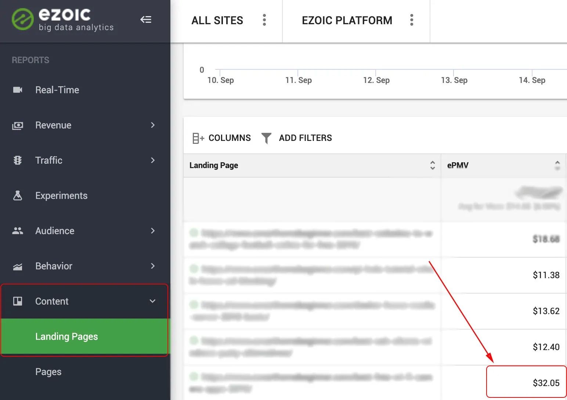Click the Real-Time camera icon
567x400 pixels.
[x=18, y=90]
